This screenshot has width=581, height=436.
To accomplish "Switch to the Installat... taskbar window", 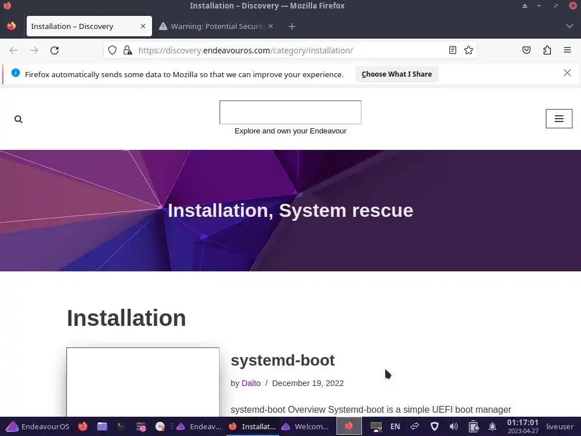I will pyautogui.click(x=252, y=426).
